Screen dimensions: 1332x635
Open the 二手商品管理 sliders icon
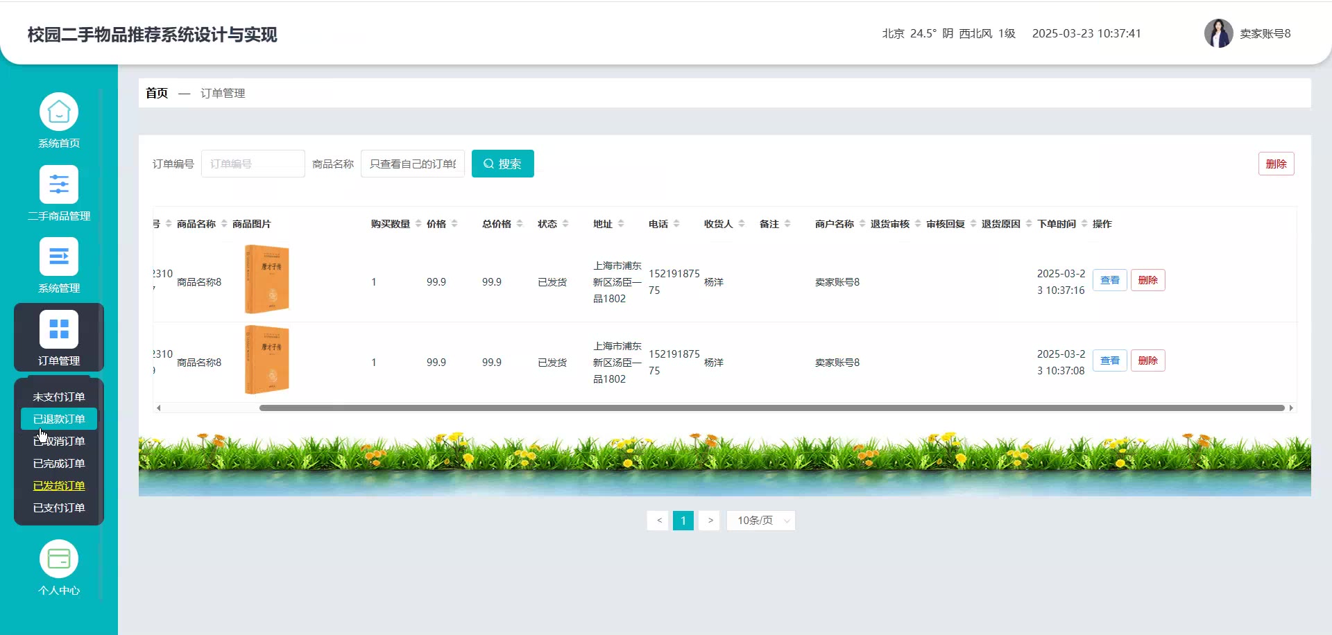point(59,184)
